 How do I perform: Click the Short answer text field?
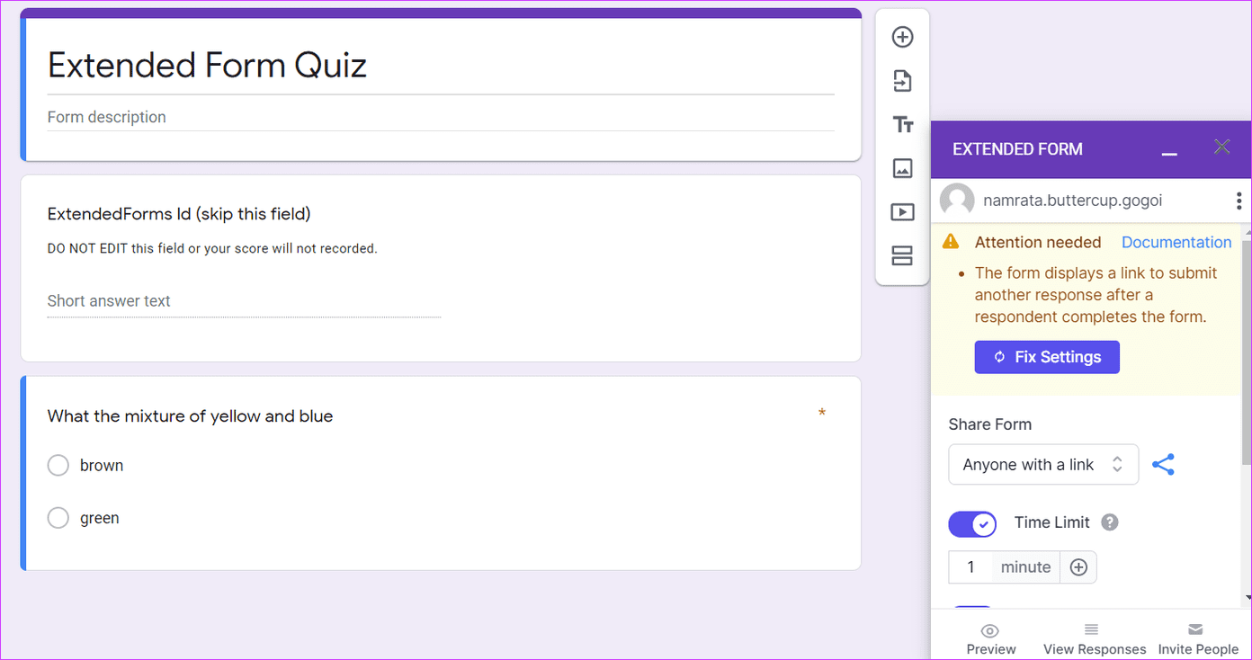coord(244,301)
